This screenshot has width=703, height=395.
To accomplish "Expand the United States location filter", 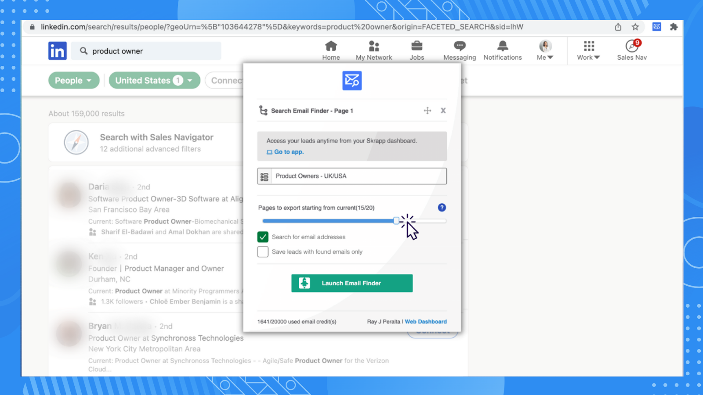I will tap(154, 80).
